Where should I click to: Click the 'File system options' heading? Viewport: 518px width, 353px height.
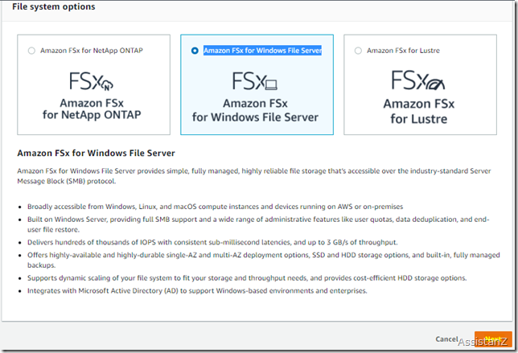point(54,6)
